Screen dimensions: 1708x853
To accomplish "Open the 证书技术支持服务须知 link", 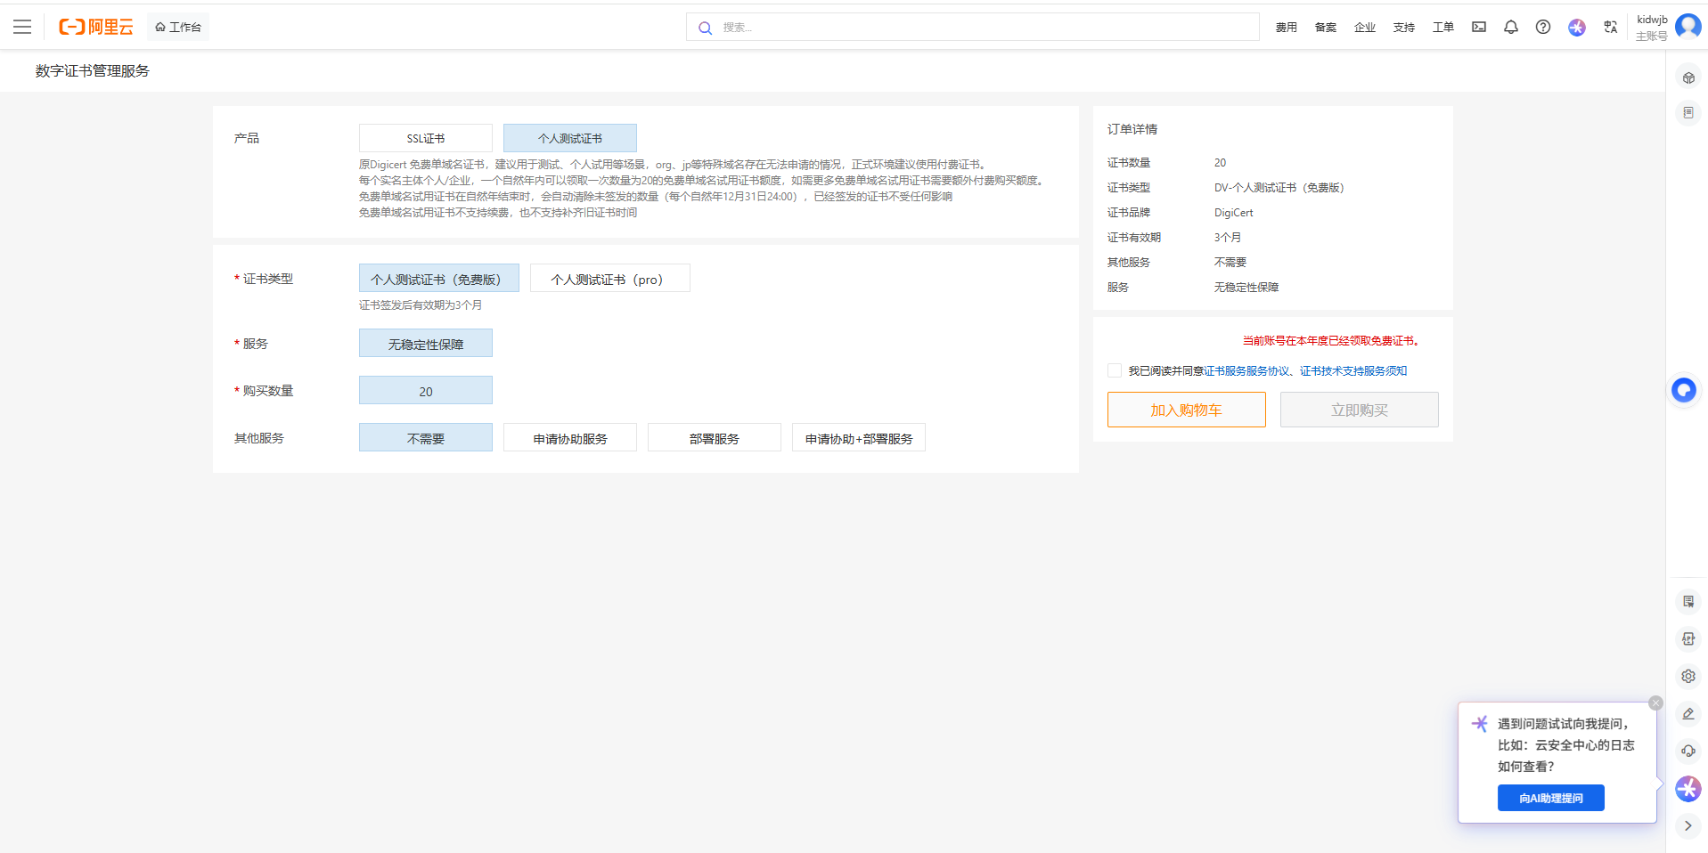I will pyautogui.click(x=1353, y=371).
